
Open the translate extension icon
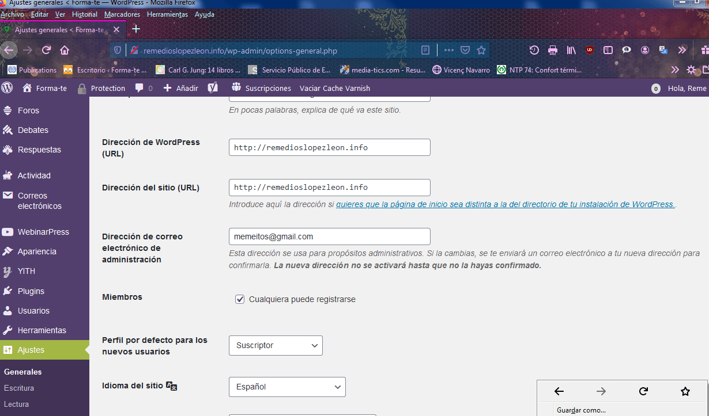(x=663, y=50)
